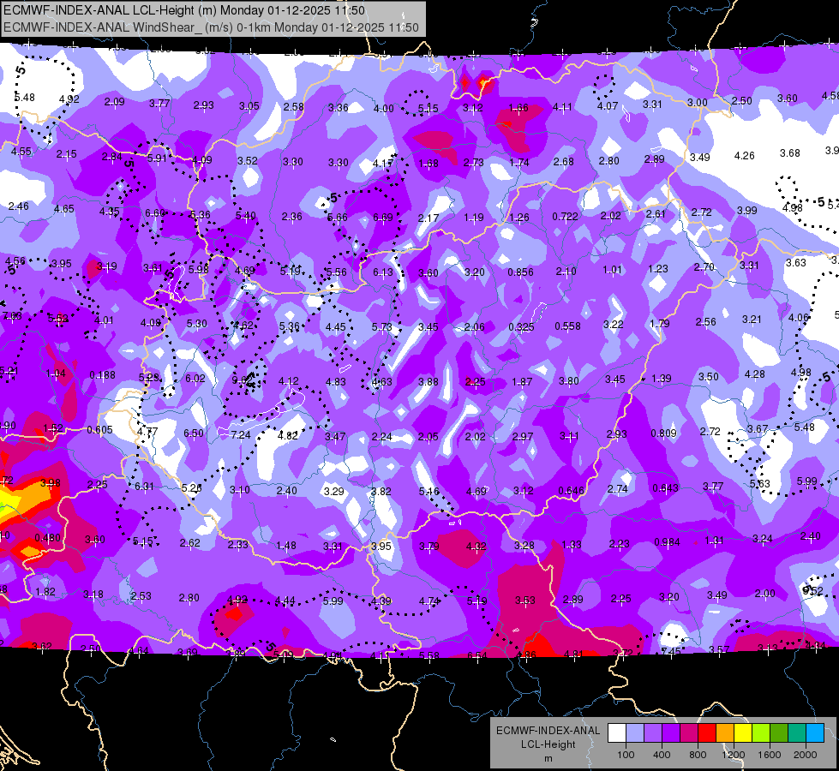Click the wind shear value 0.856

pyautogui.click(x=521, y=272)
